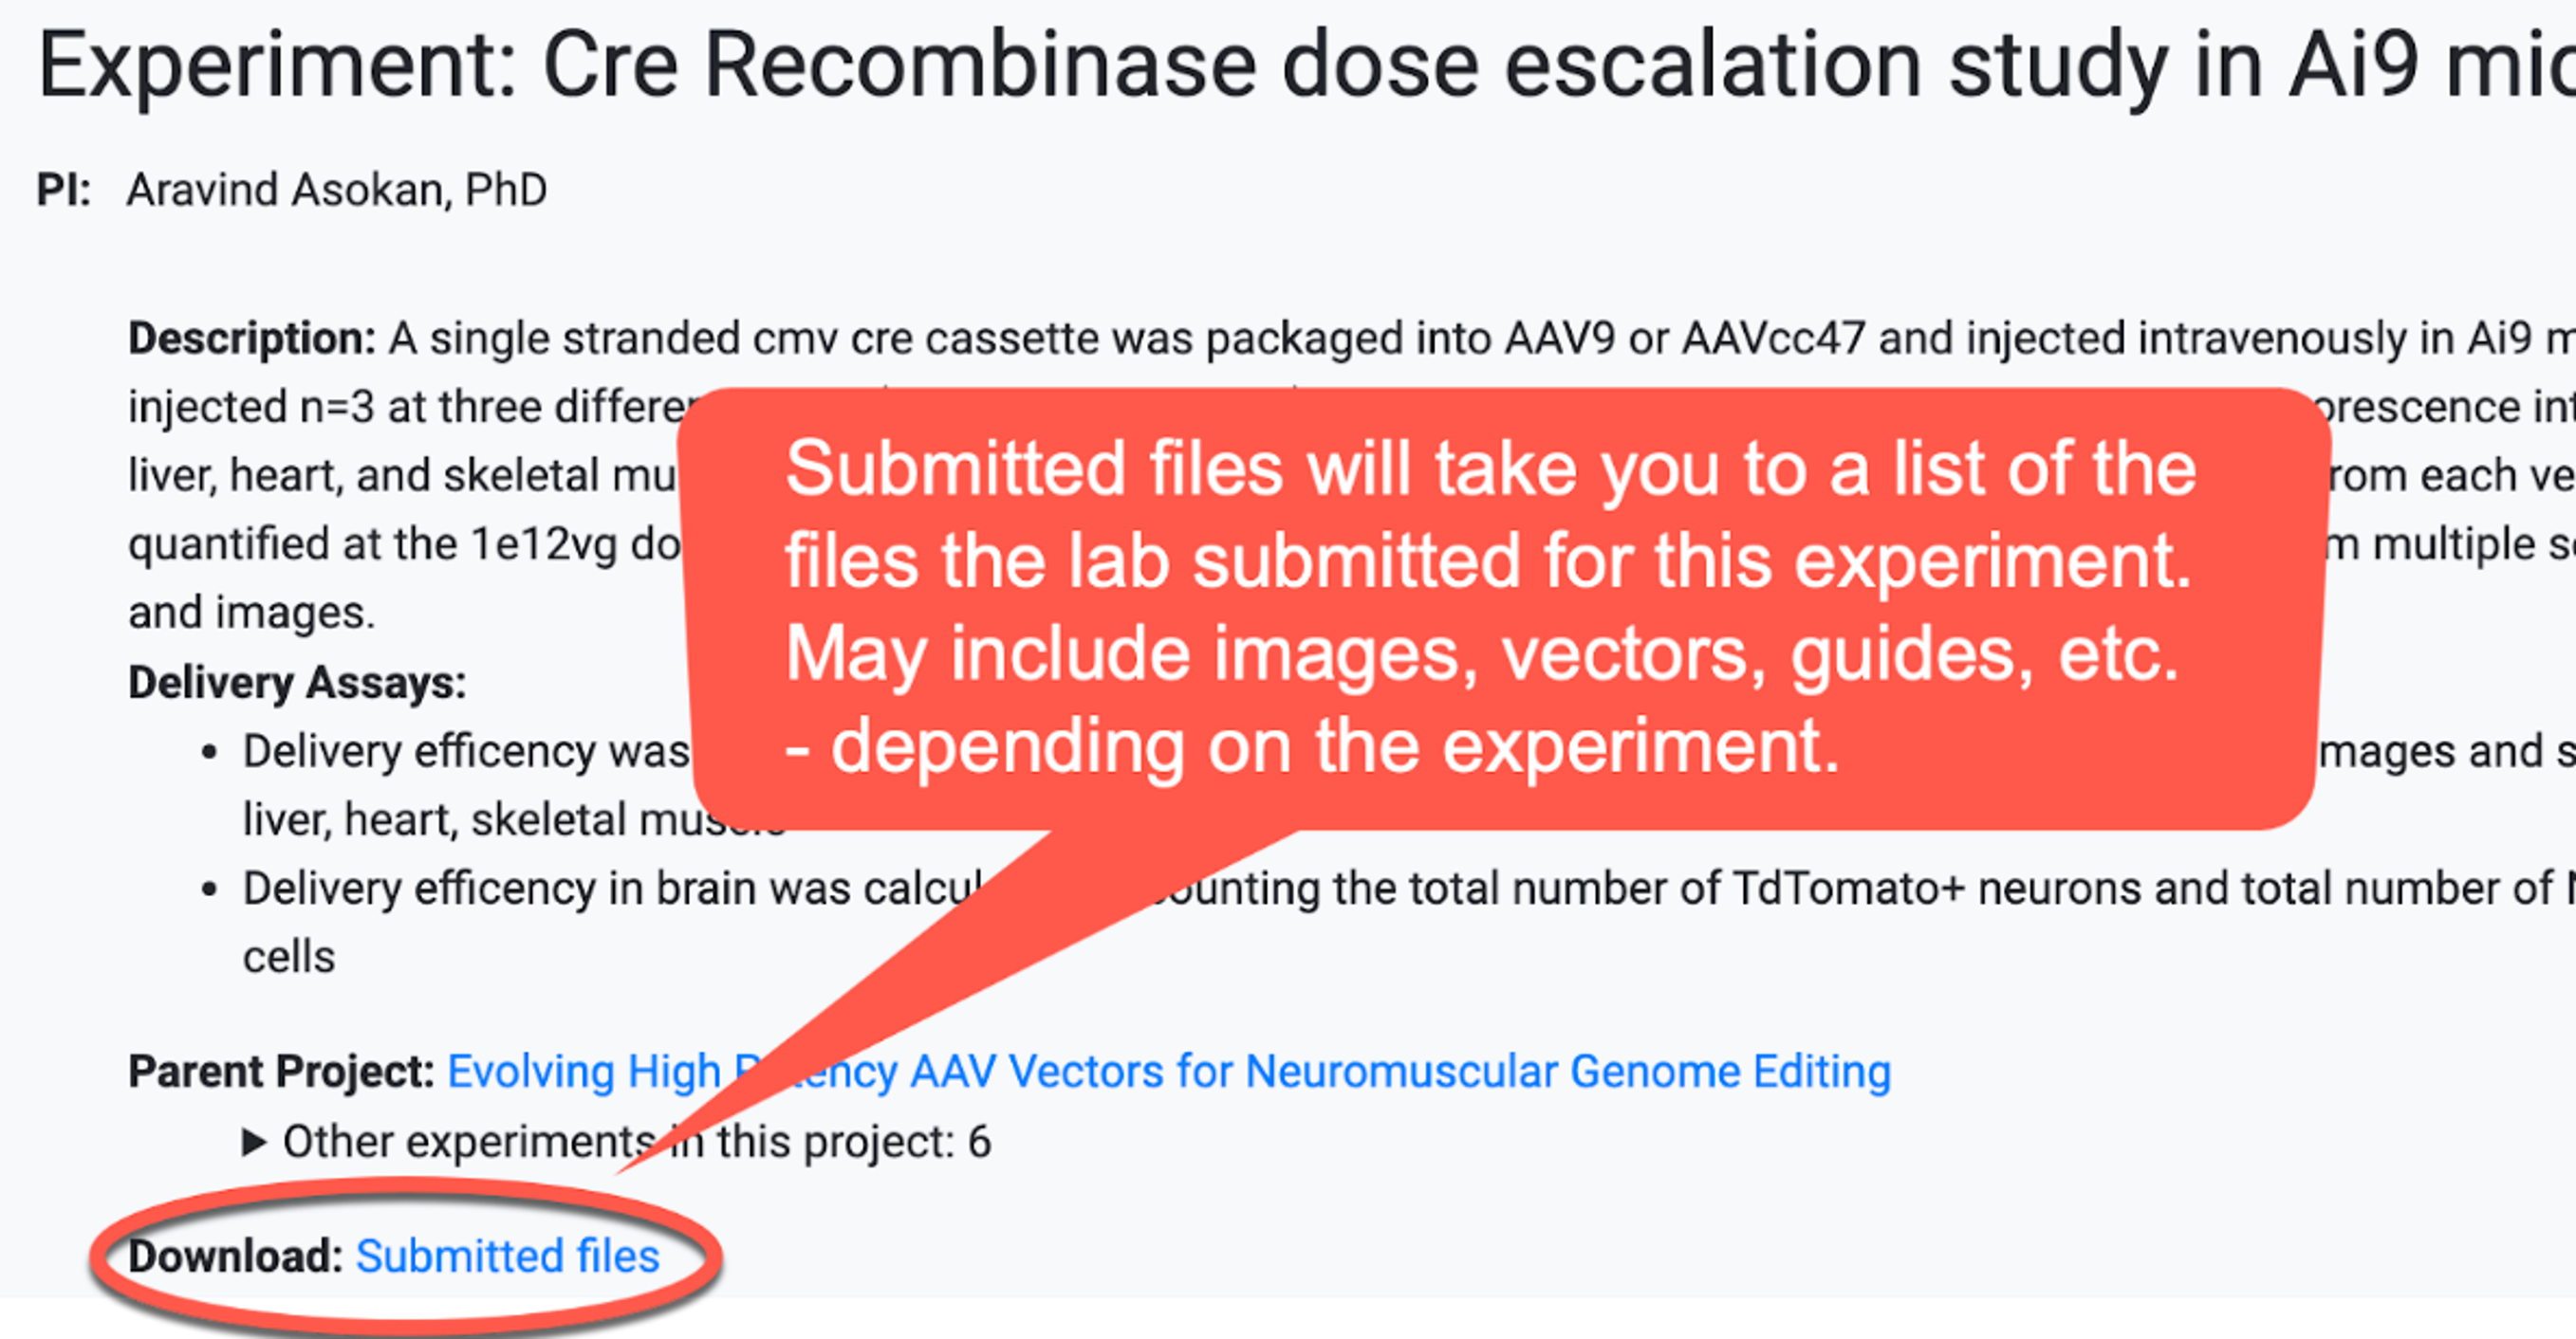Click the 'and images.' line ending the description
This screenshot has width=2576, height=1339.
251,613
